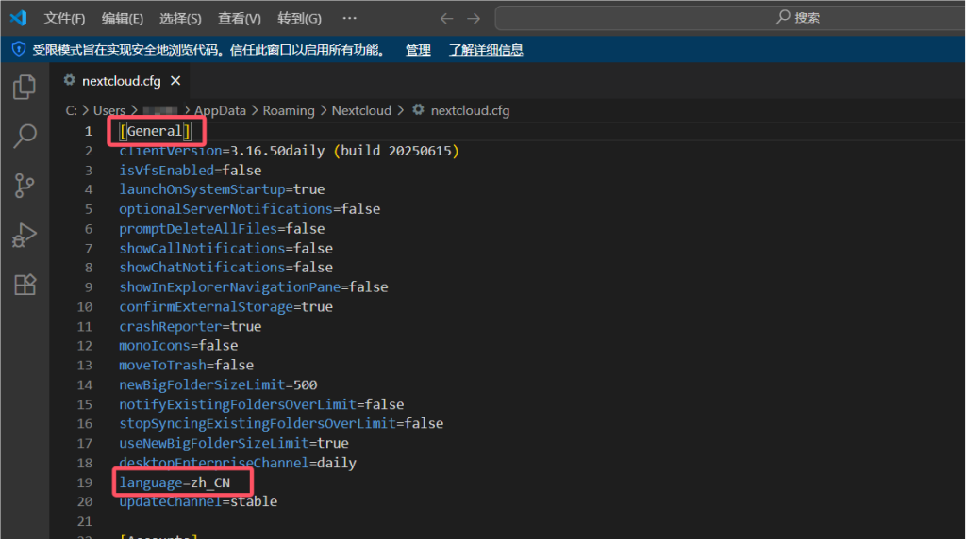Open the Search view in activity bar
The height and width of the screenshot is (539, 966).
[x=25, y=137]
